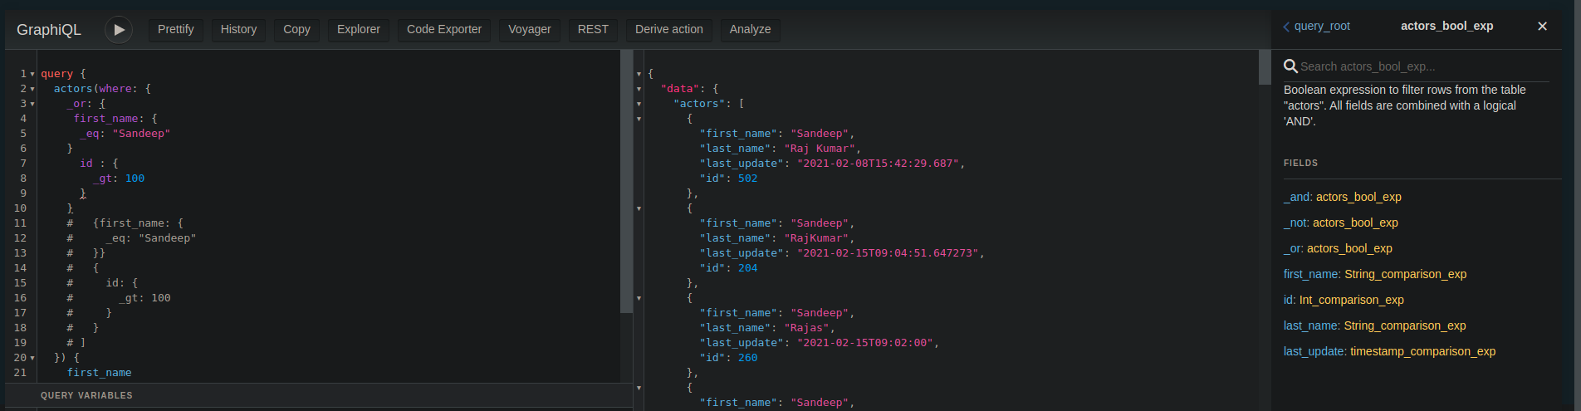Place cursor on "Sandeep" in line 5
Viewport: 1581px width, 411px height.
tap(141, 134)
